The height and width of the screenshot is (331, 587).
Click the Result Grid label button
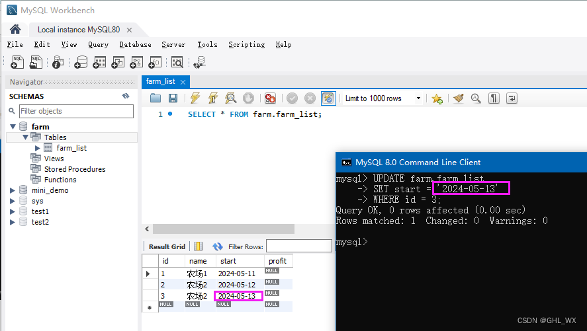(x=167, y=246)
